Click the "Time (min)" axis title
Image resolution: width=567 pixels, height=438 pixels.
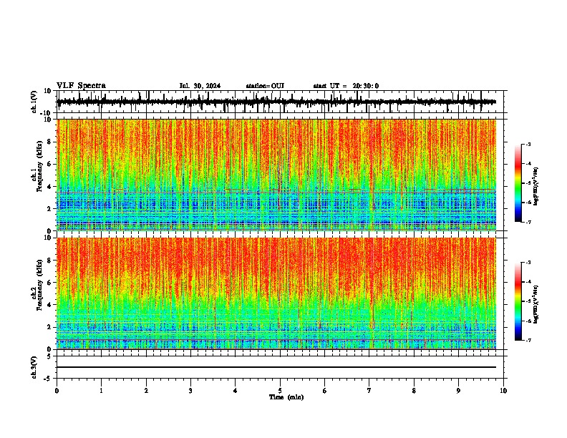click(x=286, y=397)
